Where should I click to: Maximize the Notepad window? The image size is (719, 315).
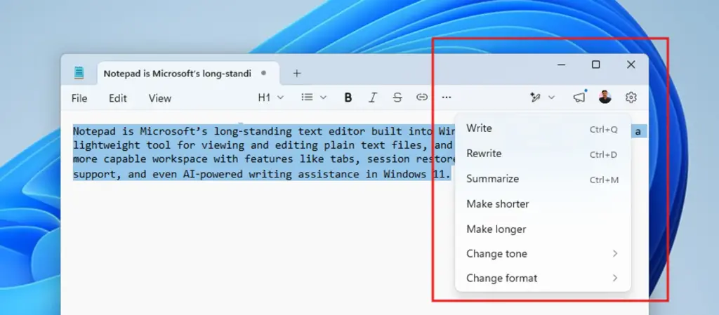595,65
